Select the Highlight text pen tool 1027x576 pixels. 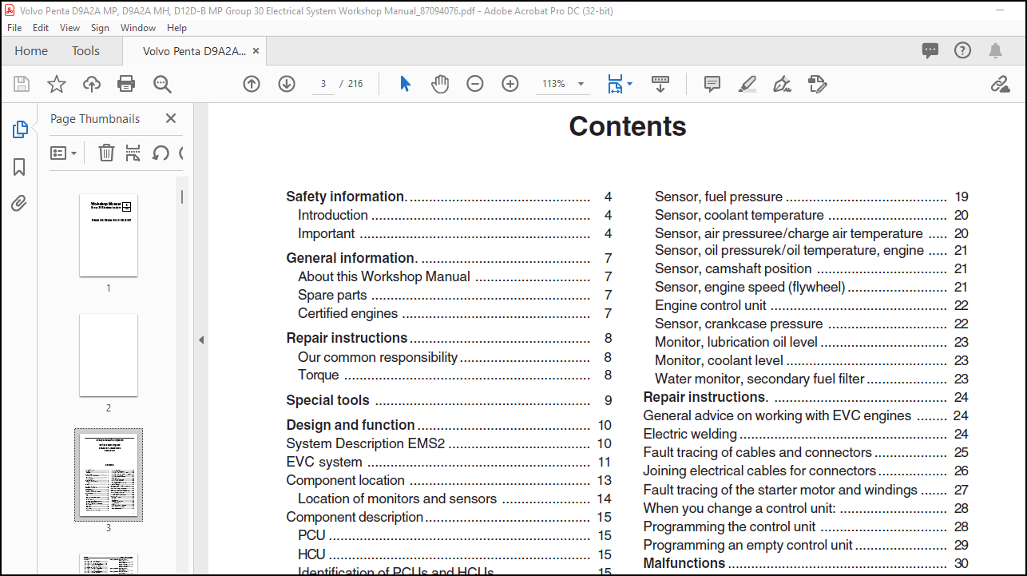[747, 84]
